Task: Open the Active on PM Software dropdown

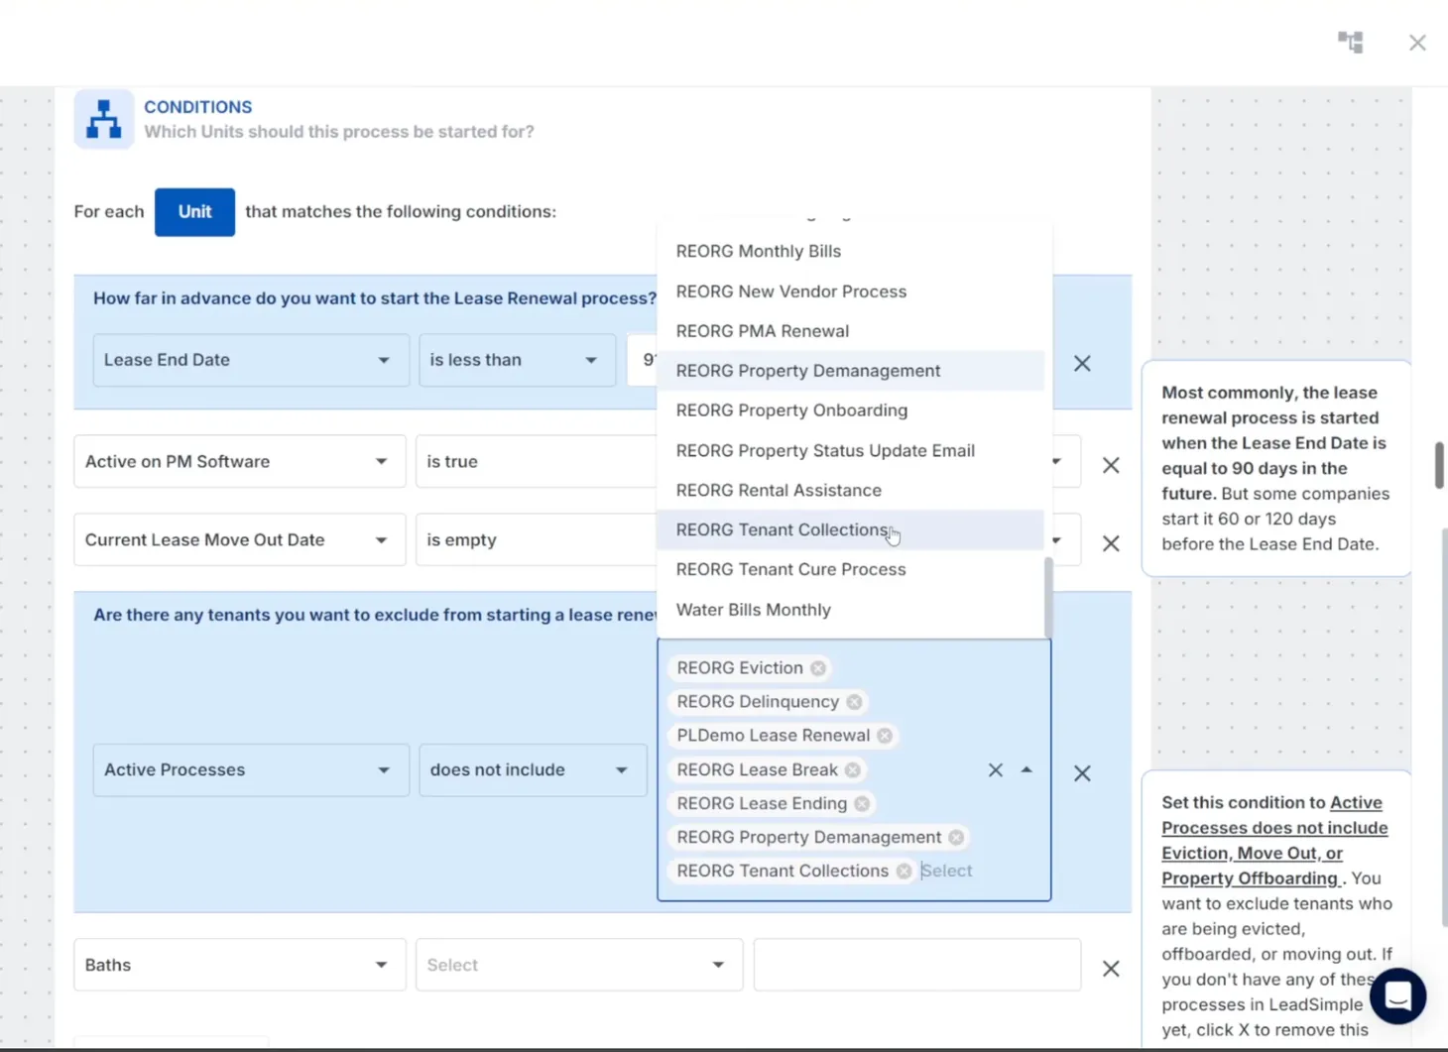Action: 240,461
